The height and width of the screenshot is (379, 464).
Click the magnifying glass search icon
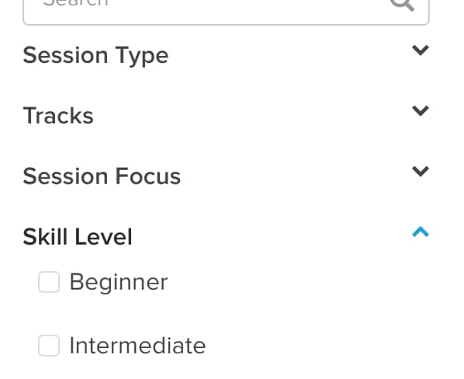(402, 4)
